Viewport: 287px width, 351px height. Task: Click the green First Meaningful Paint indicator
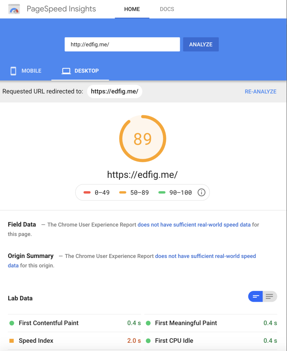click(x=148, y=323)
